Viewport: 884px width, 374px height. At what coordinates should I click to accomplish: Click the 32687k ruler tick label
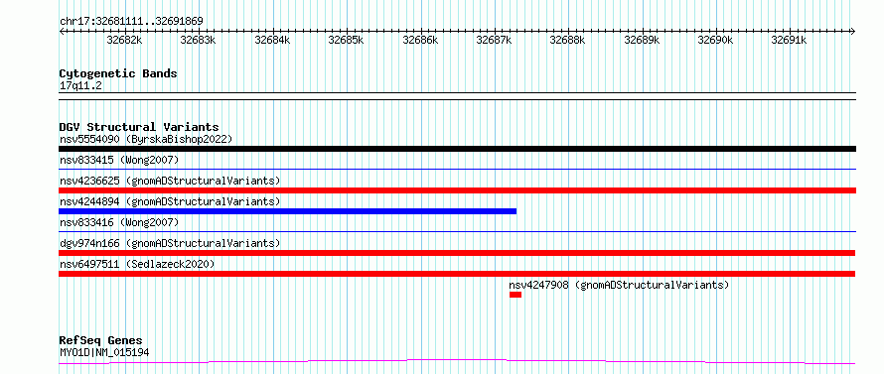494,40
